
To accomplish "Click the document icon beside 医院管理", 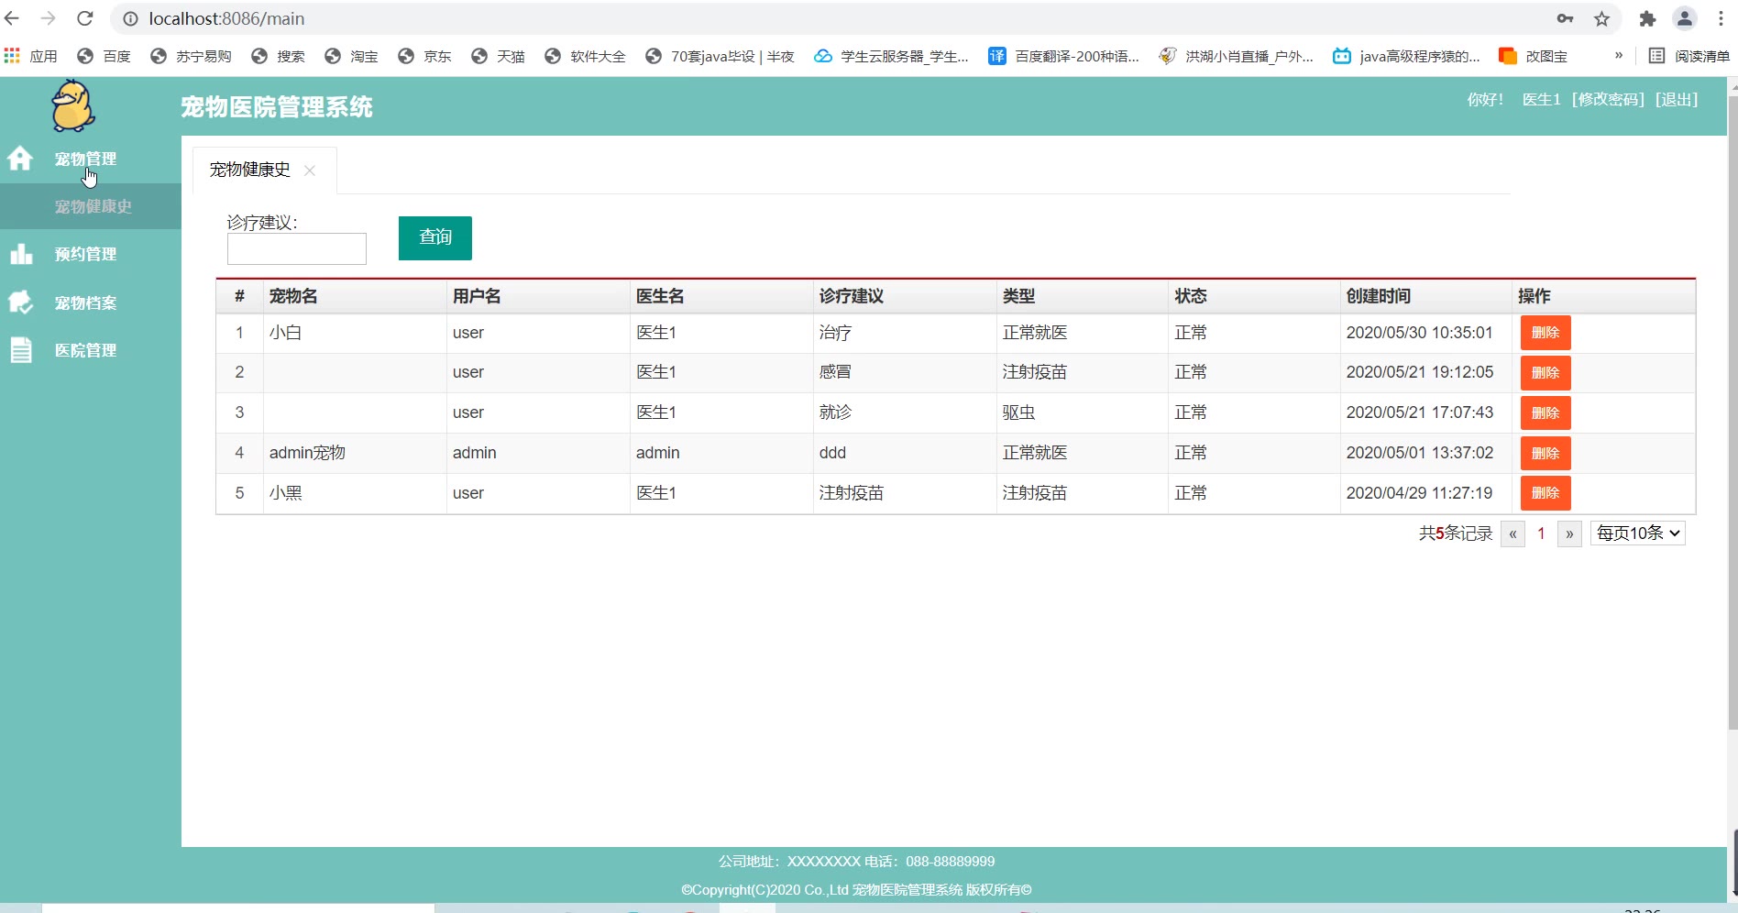I will 21,350.
